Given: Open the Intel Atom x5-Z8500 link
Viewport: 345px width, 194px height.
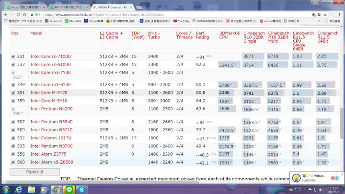Looking at the screenshot, I should 52,162.
